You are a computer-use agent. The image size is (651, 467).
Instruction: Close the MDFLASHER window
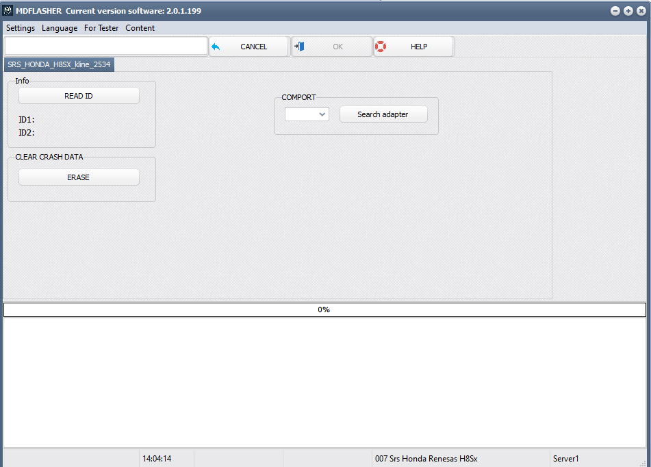click(x=641, y=11)
